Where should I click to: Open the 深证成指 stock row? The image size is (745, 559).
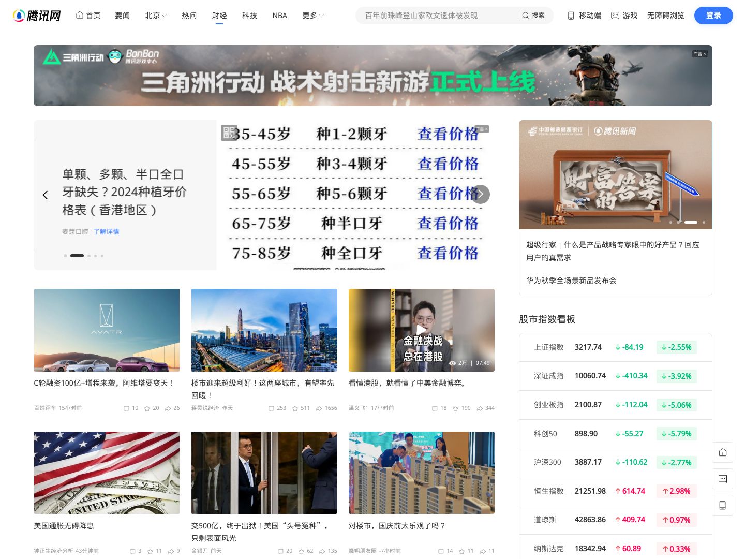pyautogui.click(x=616, y=376)
